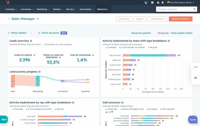Click the Lead journey progress info icon
The image size is (200, 126).
[39, 72]
